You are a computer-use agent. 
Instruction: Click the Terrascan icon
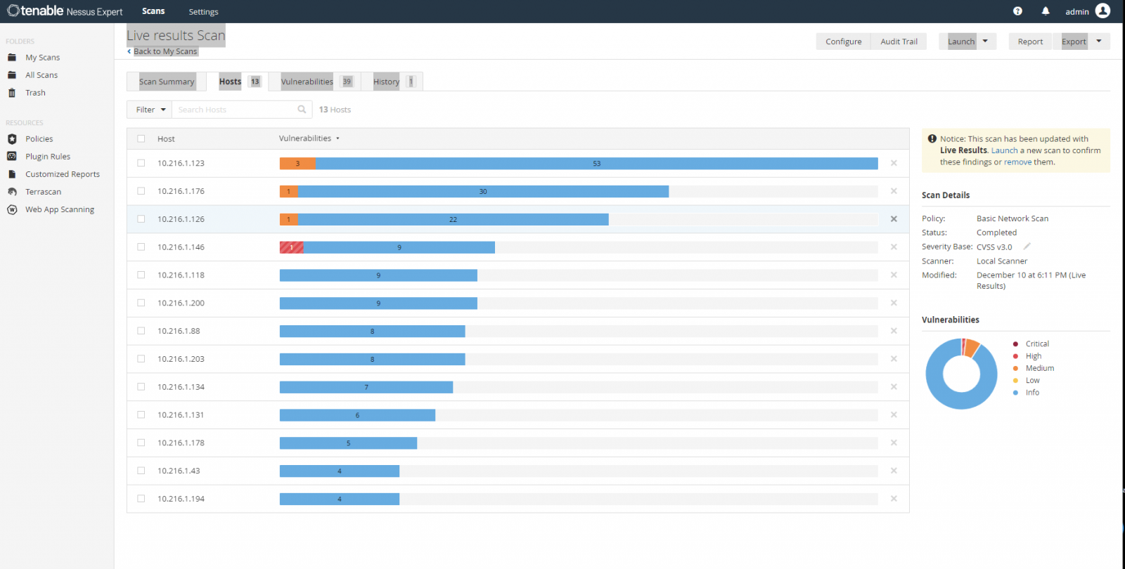[x=12, y=192]
